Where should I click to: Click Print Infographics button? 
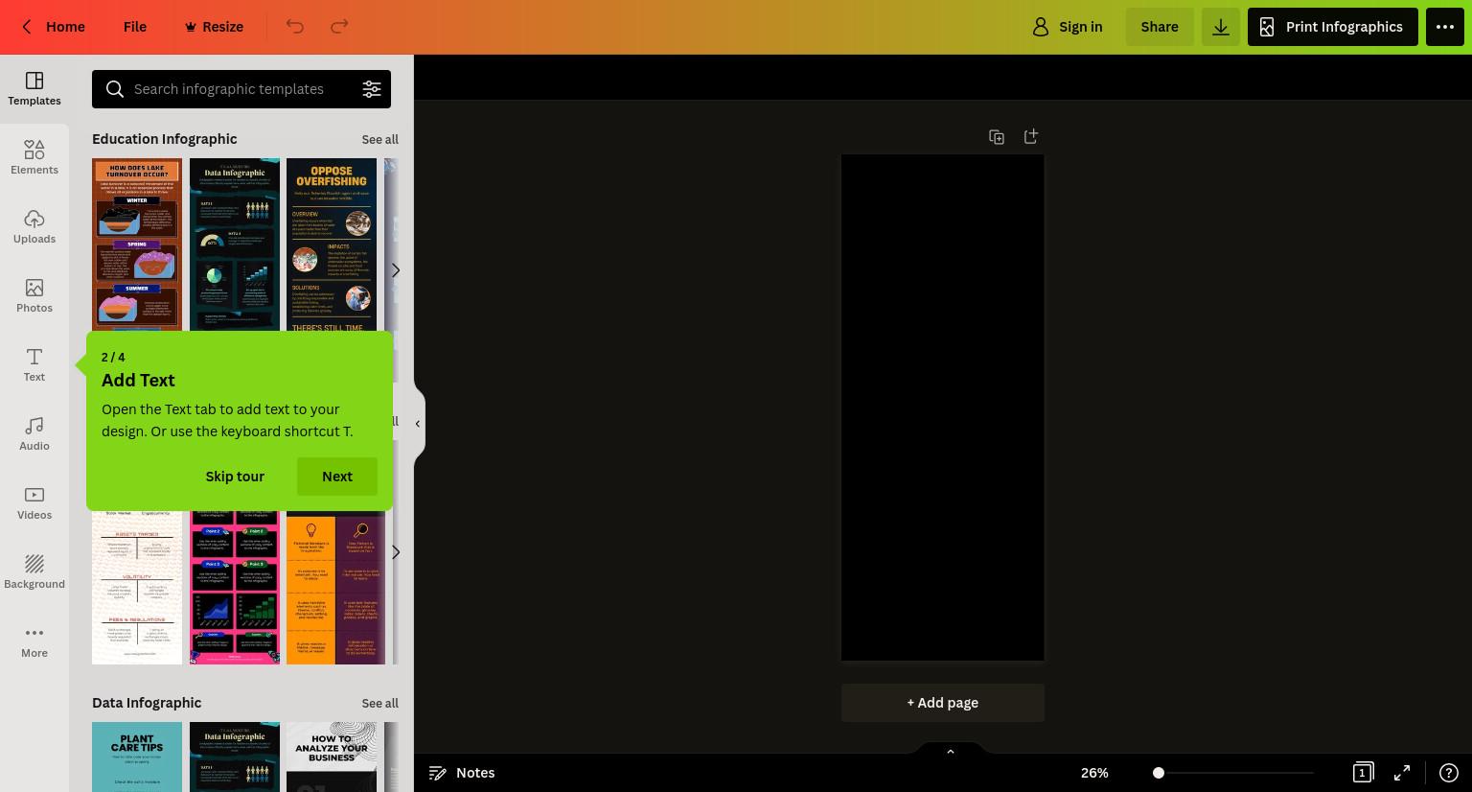[1333, 27]
